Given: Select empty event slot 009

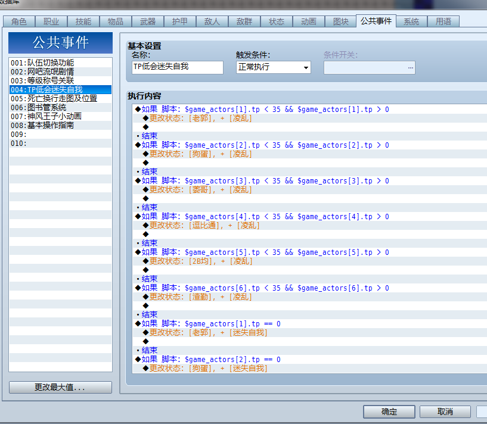Looking at the screenshot, I should pyautogui.click(x=61, y=135).
